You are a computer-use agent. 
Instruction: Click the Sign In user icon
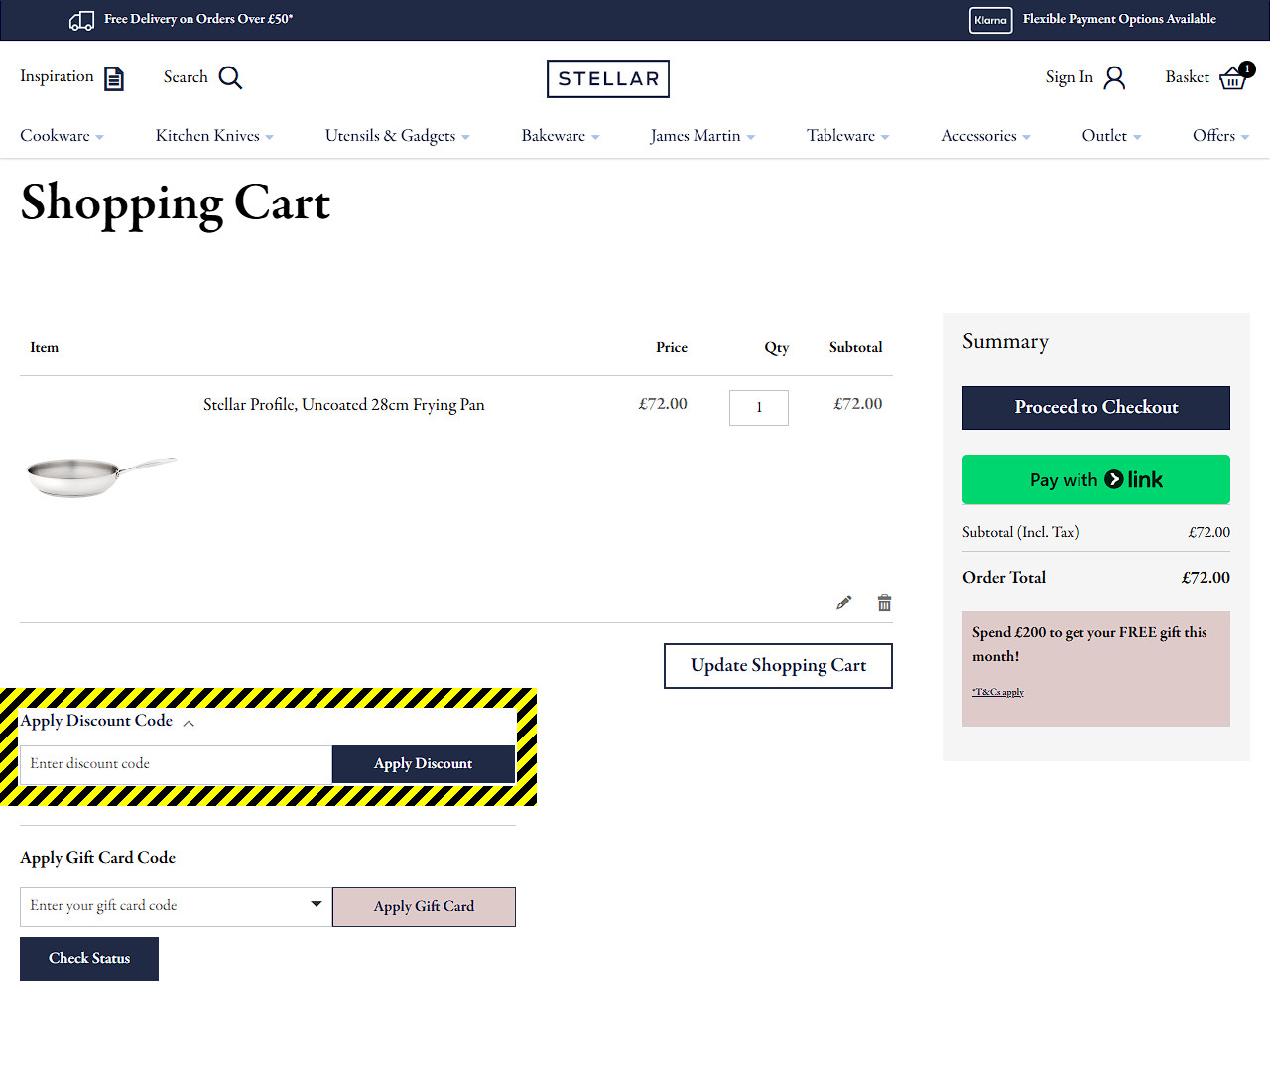coord(1114,78)
